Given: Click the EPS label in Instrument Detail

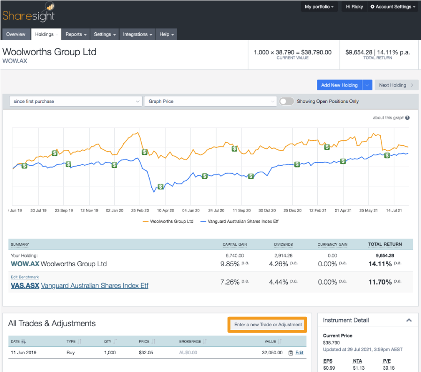Looking at the screenshot, I should pos(328,361).
